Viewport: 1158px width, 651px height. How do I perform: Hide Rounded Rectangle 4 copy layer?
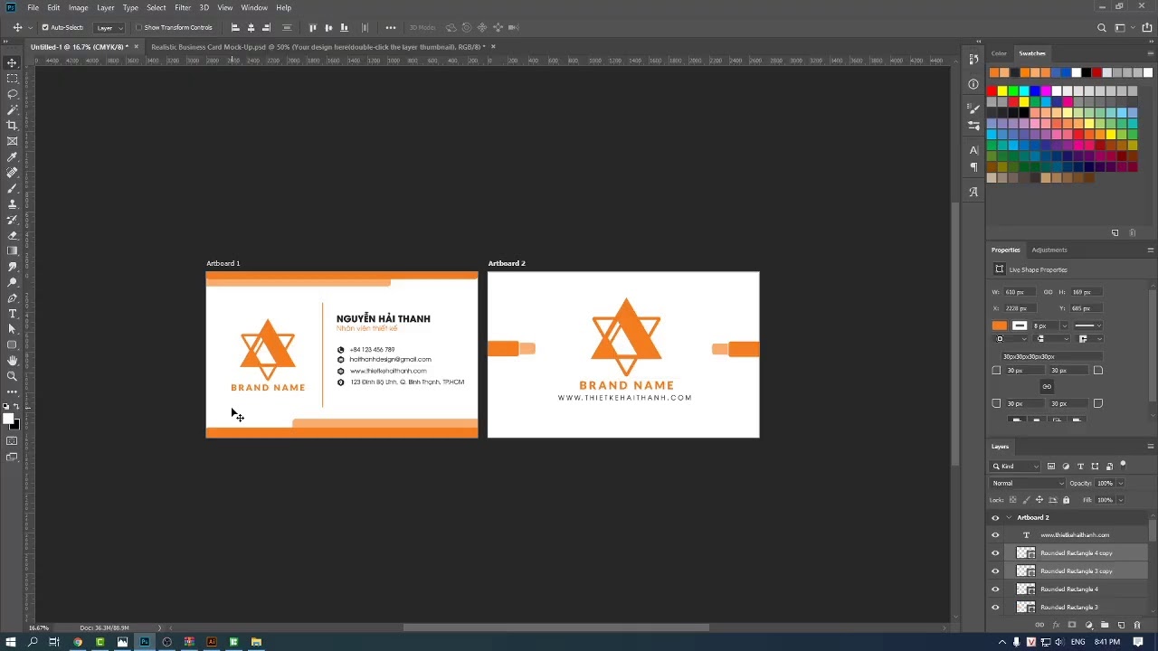tap(995, 553)
